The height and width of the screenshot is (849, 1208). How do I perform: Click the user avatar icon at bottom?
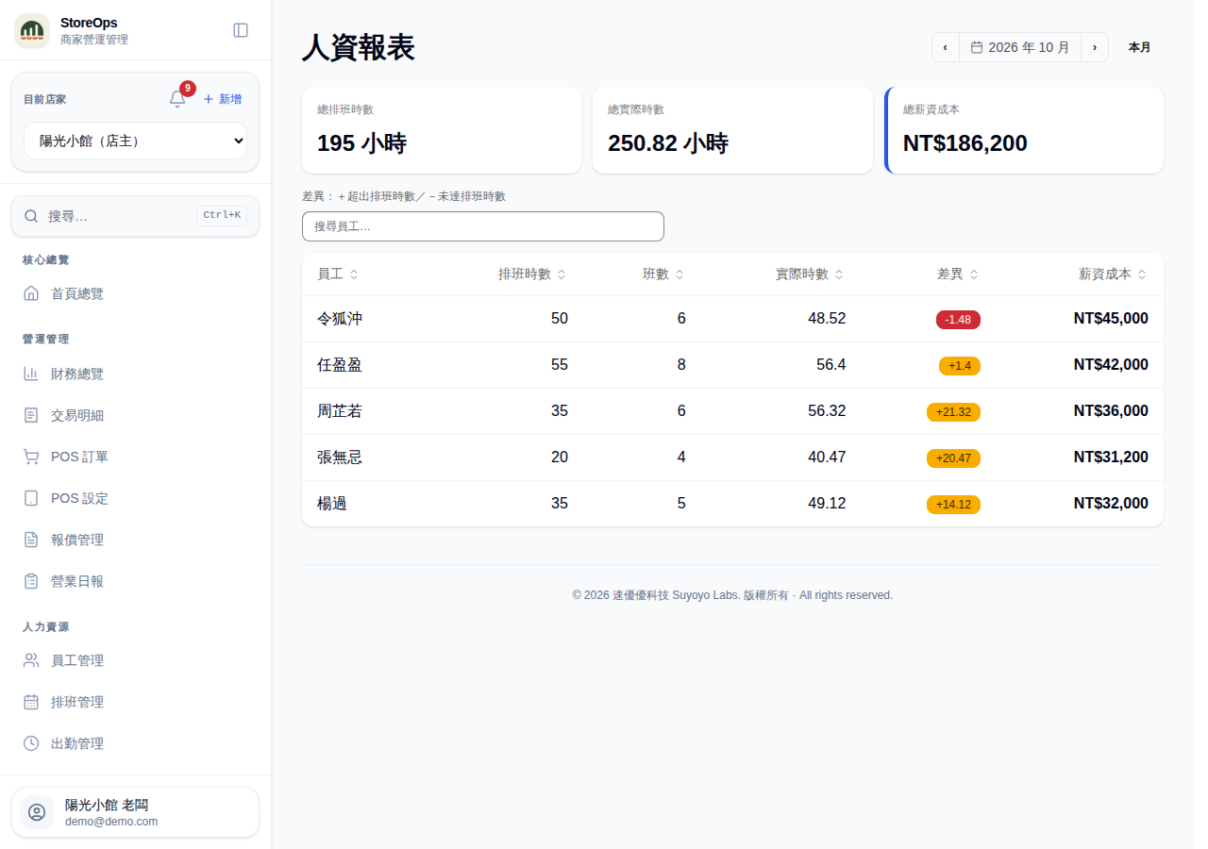(x=37, y=812)
